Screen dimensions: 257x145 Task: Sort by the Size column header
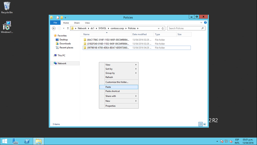click(184, 34)
